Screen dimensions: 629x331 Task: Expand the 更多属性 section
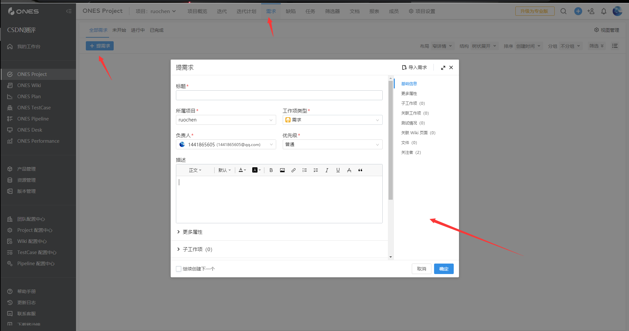pos(193,232)
